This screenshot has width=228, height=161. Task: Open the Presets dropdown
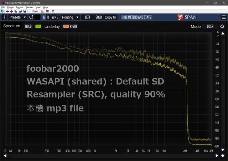coord(17,17)
